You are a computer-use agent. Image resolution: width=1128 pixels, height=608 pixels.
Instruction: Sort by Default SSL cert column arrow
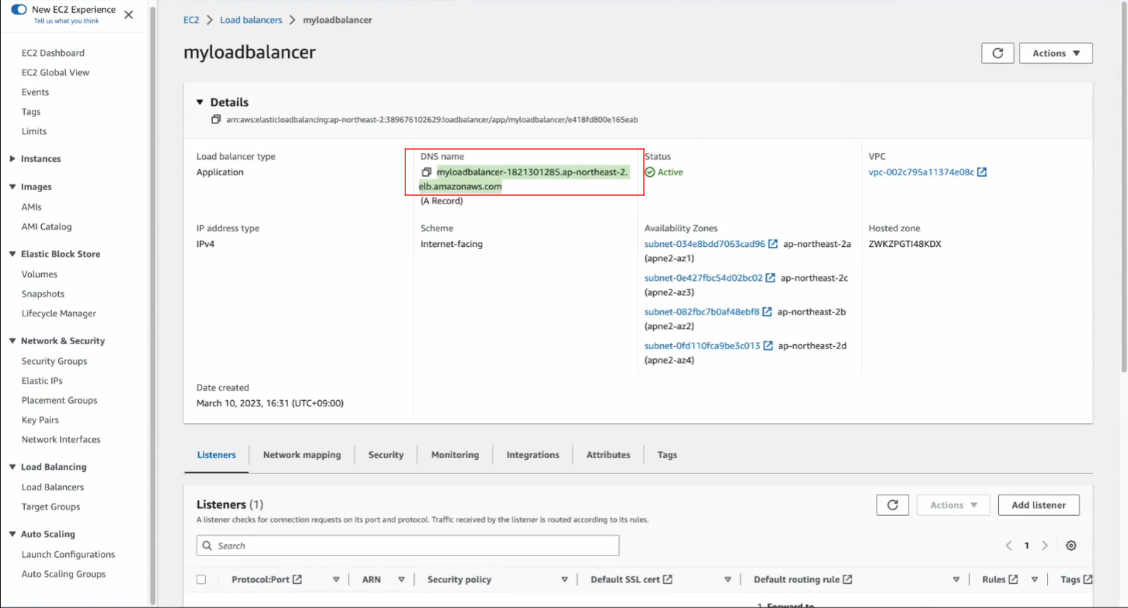728,580
